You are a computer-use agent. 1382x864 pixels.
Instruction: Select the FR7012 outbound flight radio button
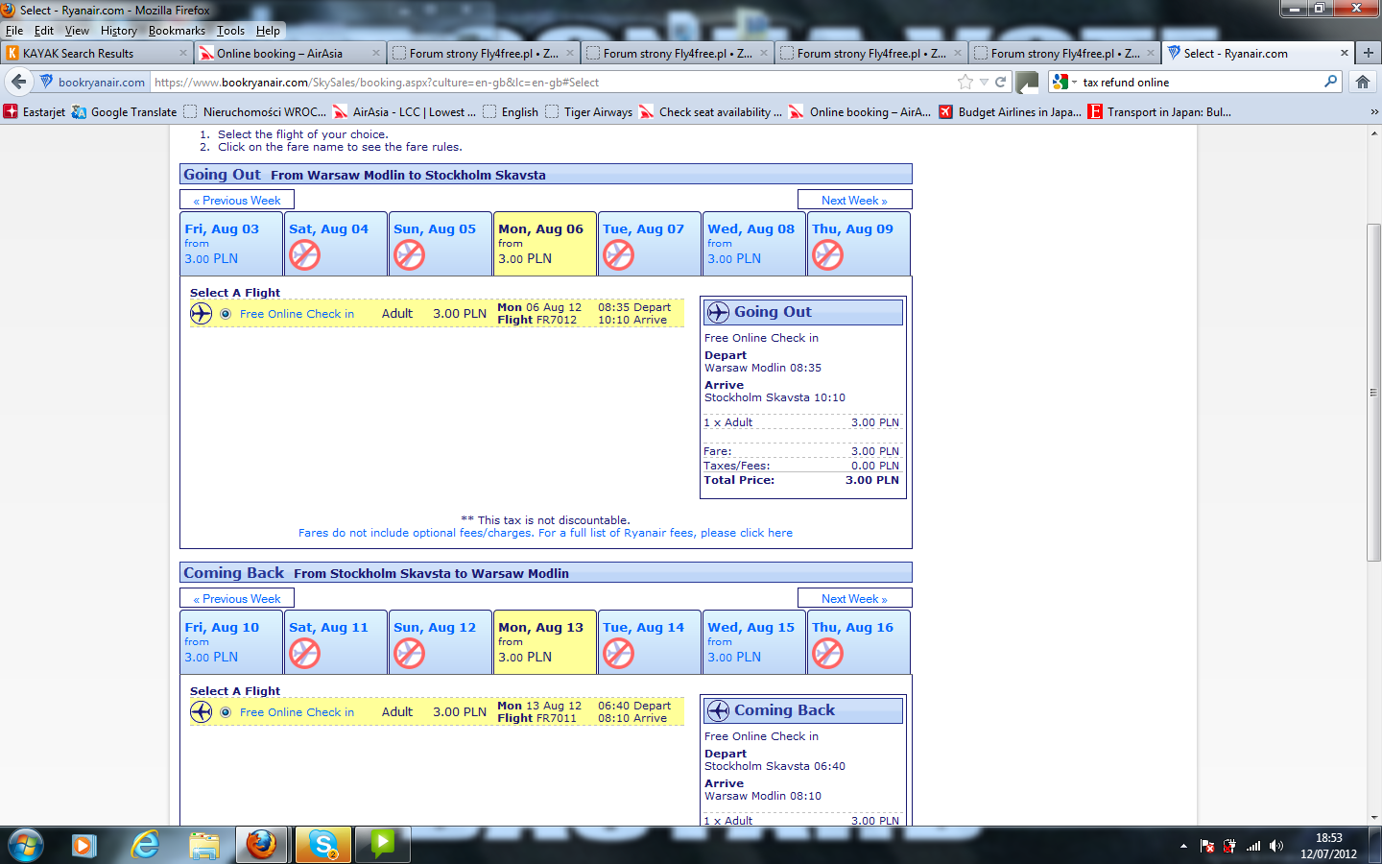pos(226,314)
